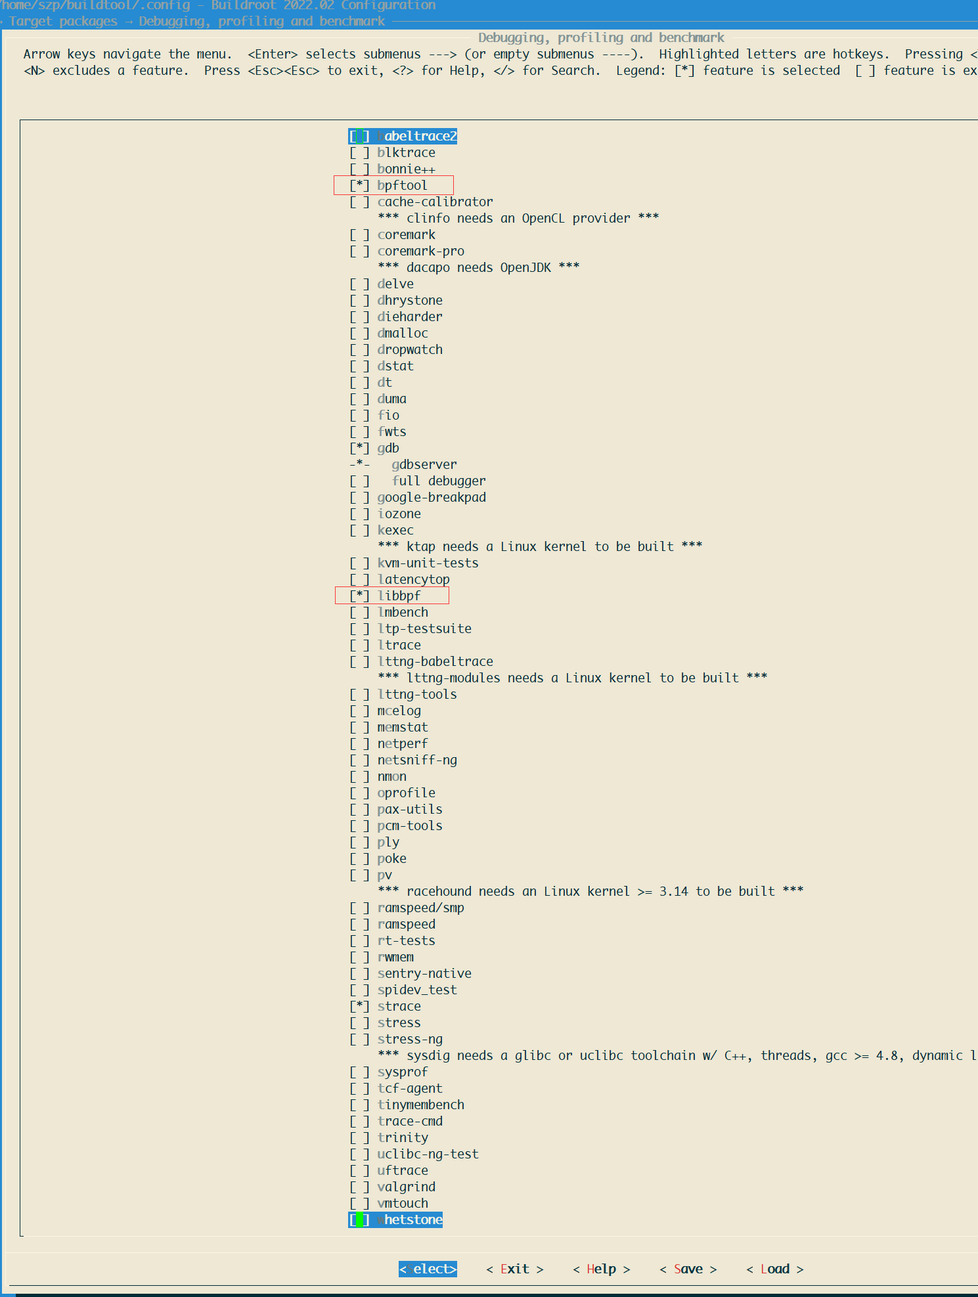Enable the bonnie++ checkbox
Image resolution: width=978 pixels, height=1297 pixels.
[x=359, y=169]
